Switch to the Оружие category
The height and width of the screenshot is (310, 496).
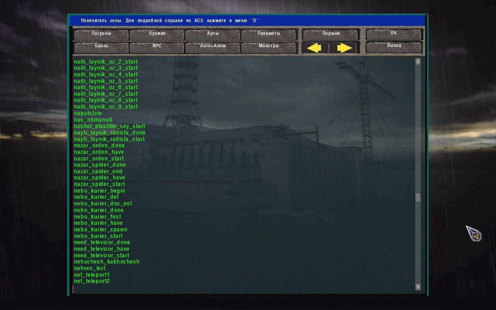157,34
